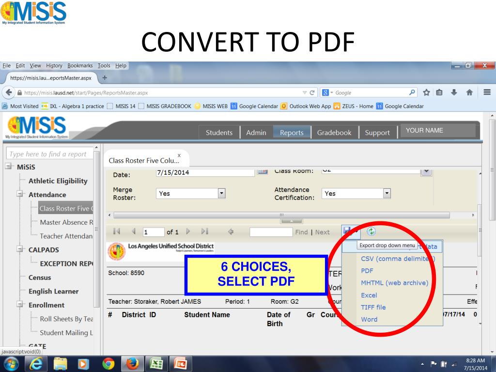Select Excel in export menu

click(369, 295)
